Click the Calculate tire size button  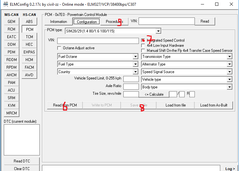(154, 94)
